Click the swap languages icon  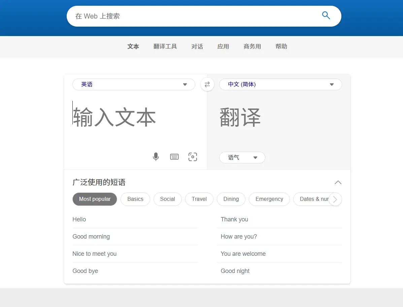coord(207,85)
